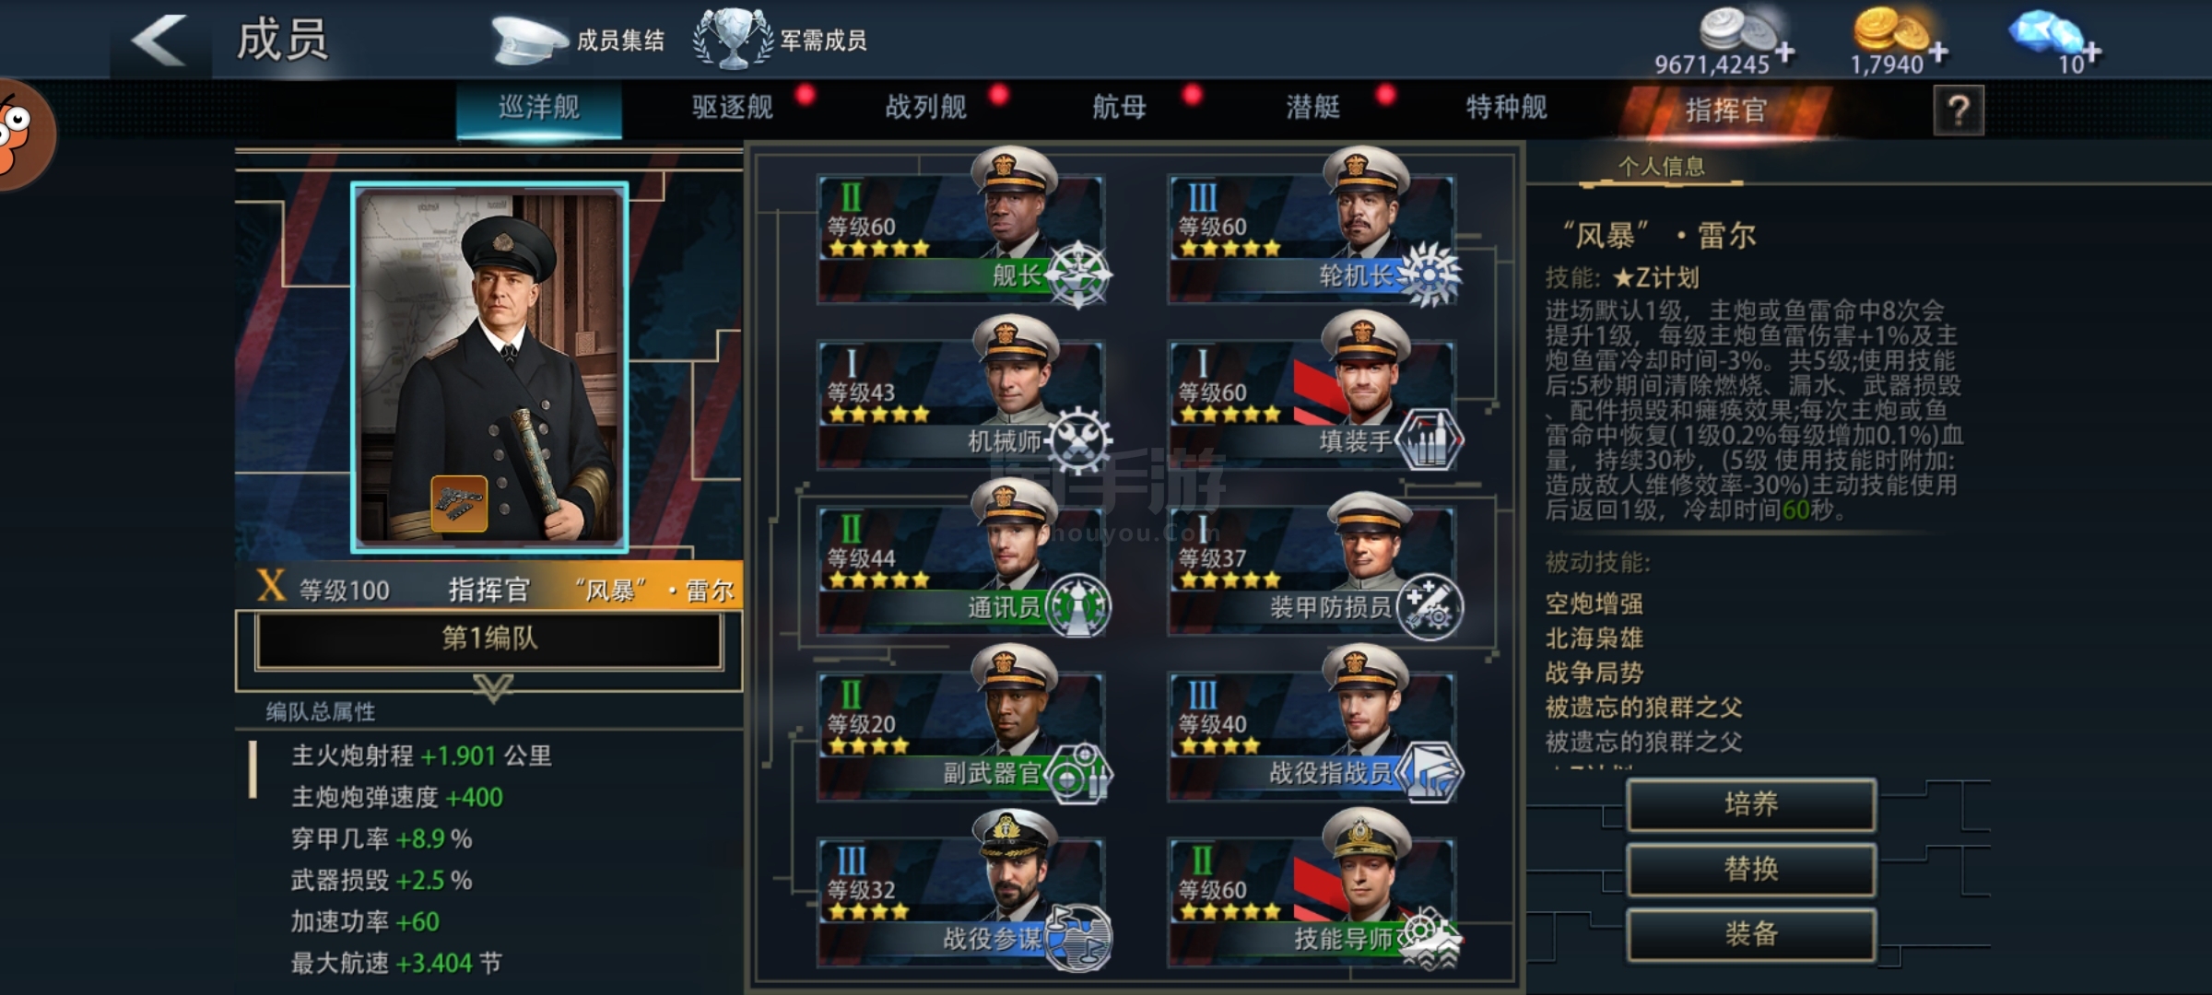Click the equipment icon on commander portrait

459,504
